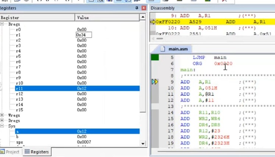
Task: Click the yellow arrow in Disassembly window
Action: click(153, 22)
